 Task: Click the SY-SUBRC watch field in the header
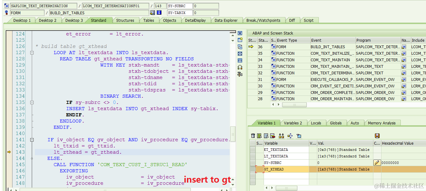(x=180, y=6)
